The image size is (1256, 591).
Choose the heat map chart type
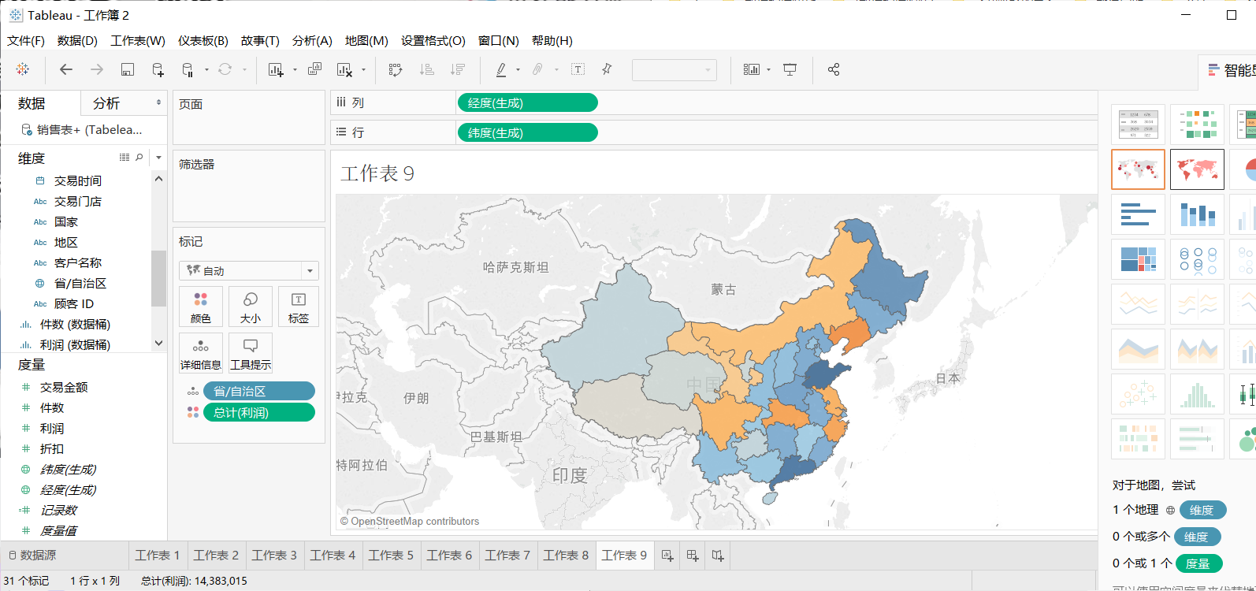click(1197, 125)
